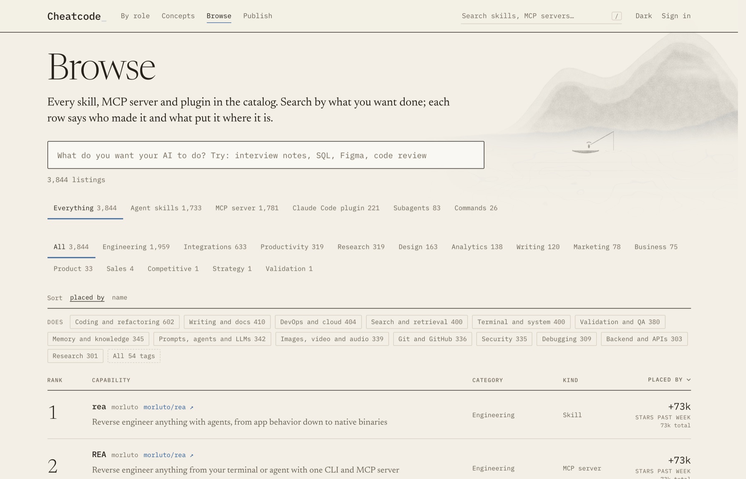Image resolution: width=746 pixels, height=479 pixels.
Task: Toggle the Debugging tag
Action: tap(567, 339)
